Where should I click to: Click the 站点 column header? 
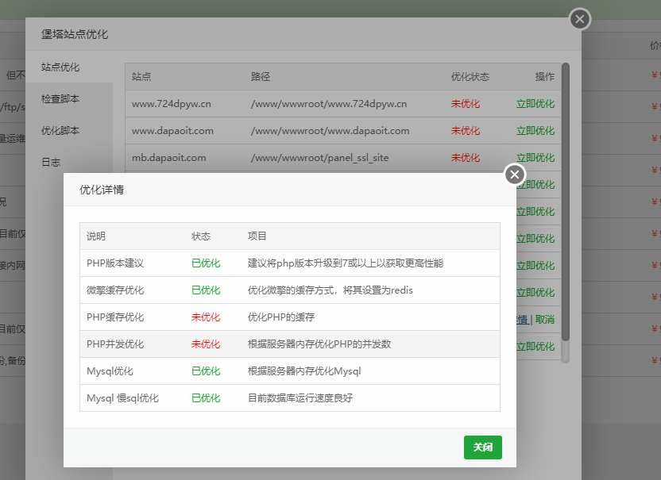(x=141, y=77)
